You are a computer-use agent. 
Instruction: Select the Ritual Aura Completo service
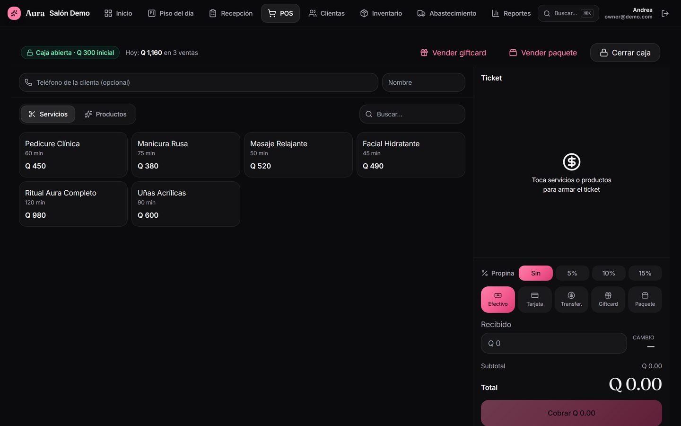click(73, 204)
